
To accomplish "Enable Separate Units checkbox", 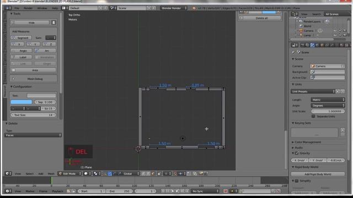I will pyautogui.click(x=313, y=116).
